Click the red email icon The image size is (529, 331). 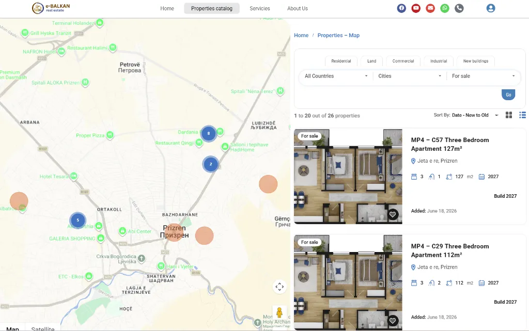pos(430,8)
